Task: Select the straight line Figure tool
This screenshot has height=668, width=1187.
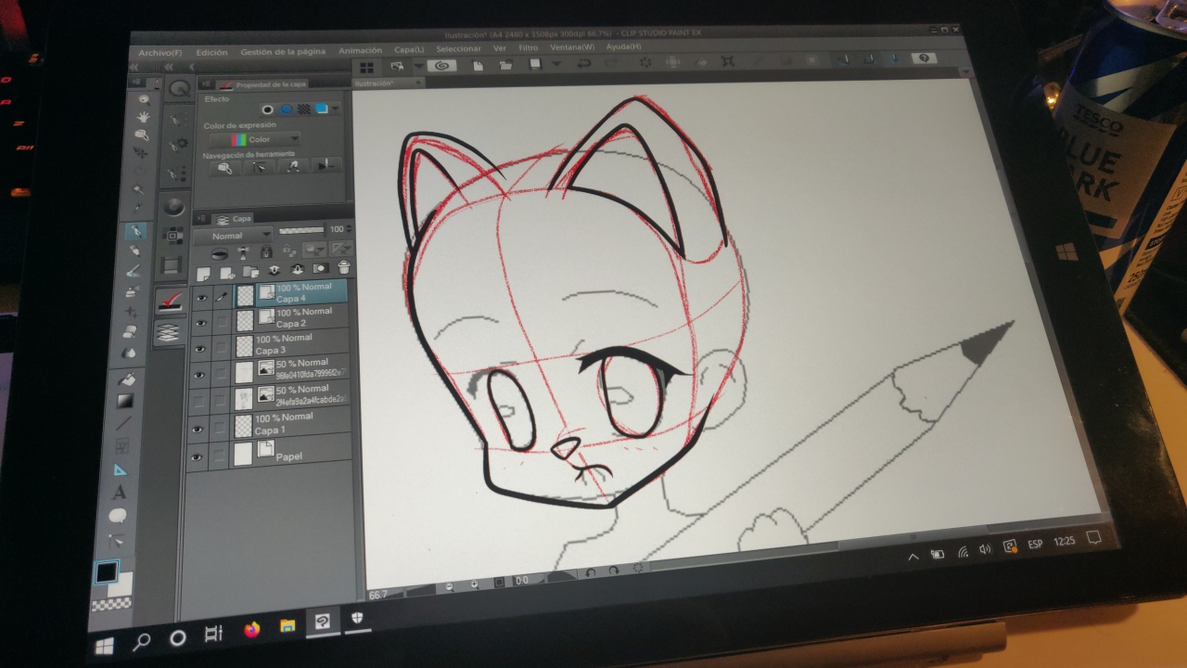Action: (124, 423)
